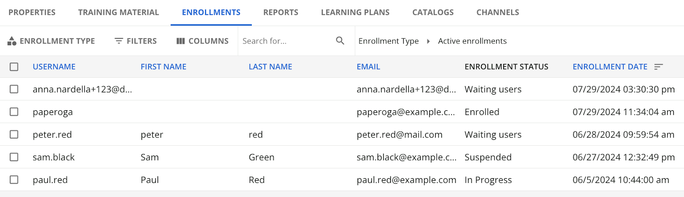Focus the Search for... input field
The height and width of the screenshot is (197, 684).
pos(286,41)
